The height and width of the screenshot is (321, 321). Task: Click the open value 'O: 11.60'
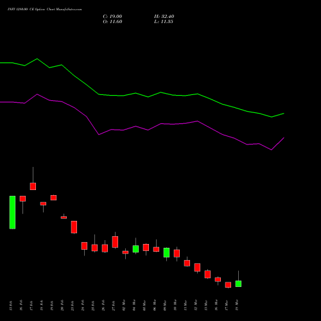112,22
